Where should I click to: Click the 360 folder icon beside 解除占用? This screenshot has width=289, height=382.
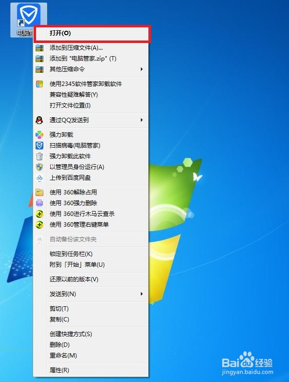click(x=39, y=192)
